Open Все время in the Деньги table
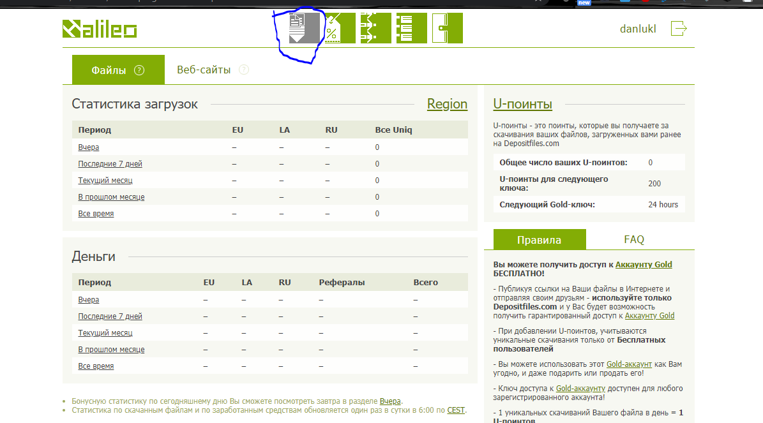This screenshot has width=763, height=423. pos(96,366)
